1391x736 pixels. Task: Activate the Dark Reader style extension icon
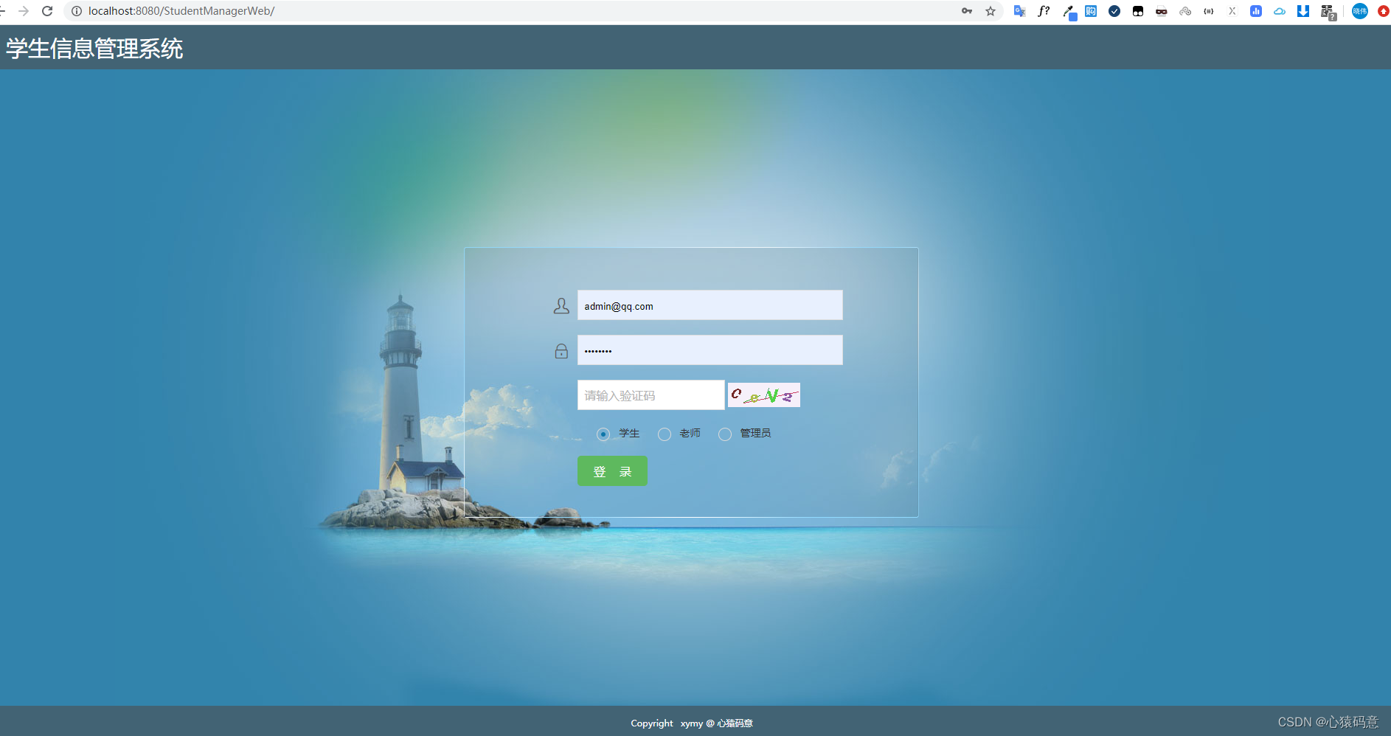click(x=1138, y=11)
